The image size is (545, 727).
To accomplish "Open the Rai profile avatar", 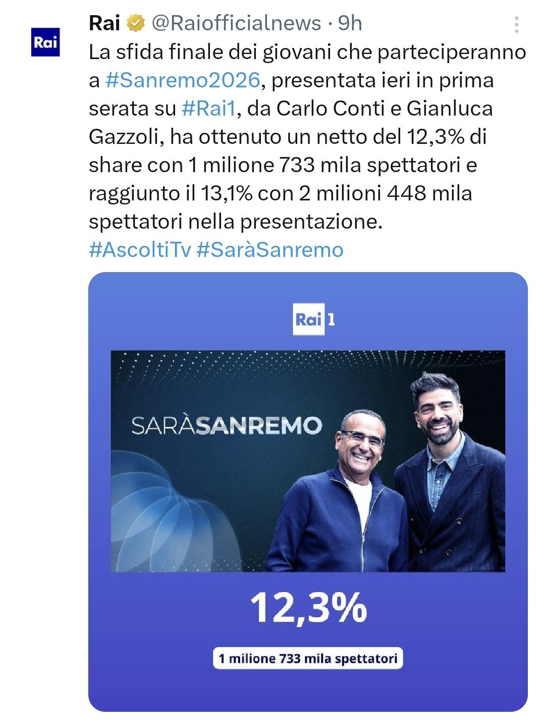I will tap(45, 42).
